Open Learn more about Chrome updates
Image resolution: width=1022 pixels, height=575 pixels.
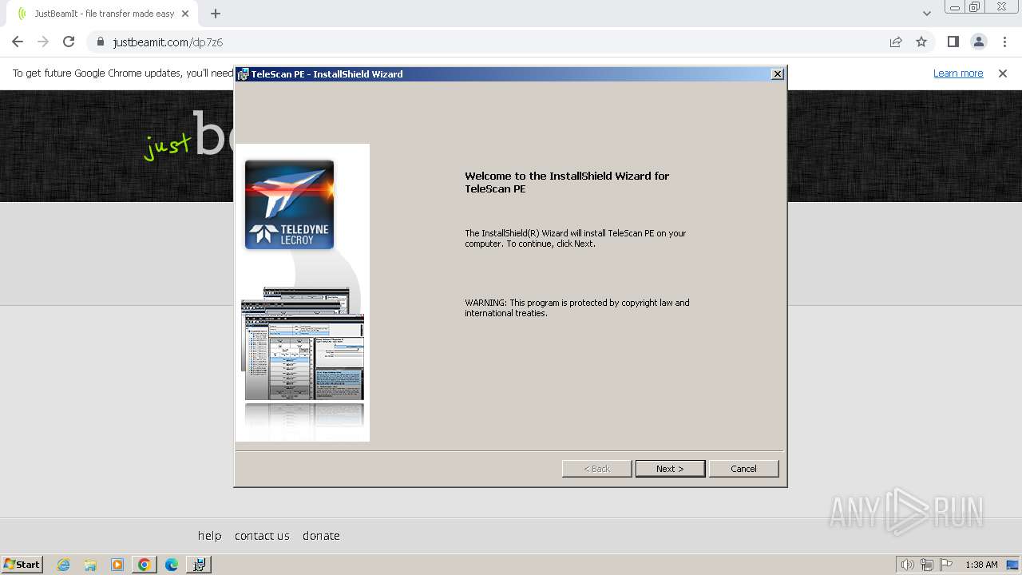coord(958,73)
